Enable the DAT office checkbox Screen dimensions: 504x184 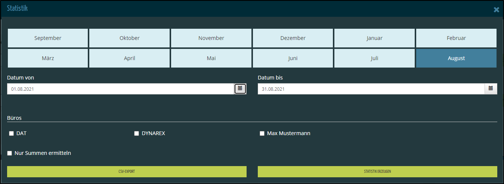11,134
